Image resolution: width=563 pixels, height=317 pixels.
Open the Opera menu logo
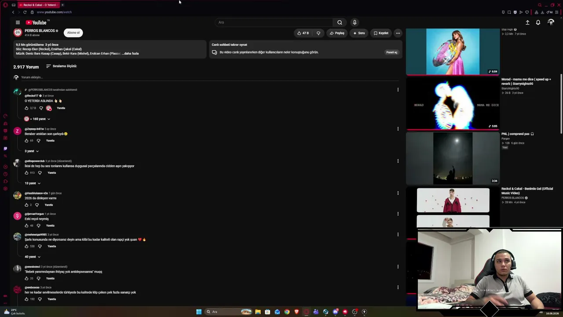(5, 5)
